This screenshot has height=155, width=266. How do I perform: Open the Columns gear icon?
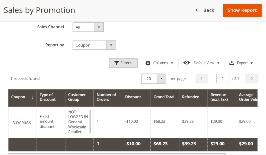[148, 63]
